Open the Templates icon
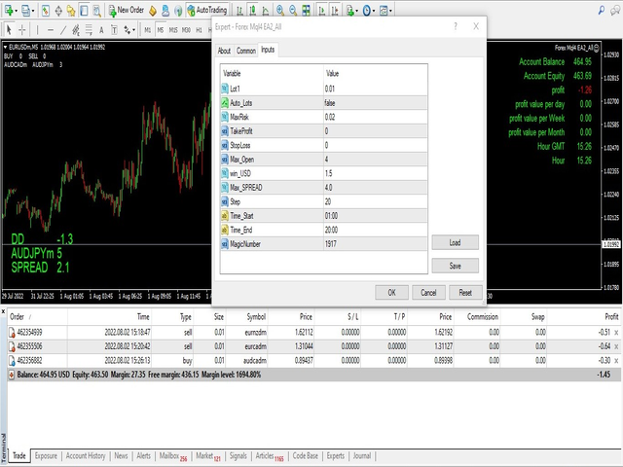The height and width of the screenshot is (467, 623). [x=383, y=11]
